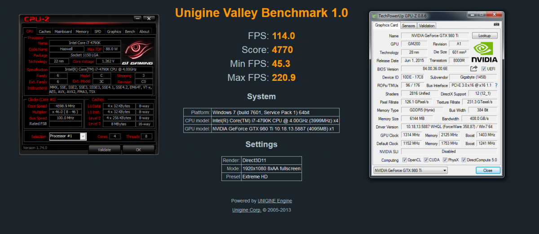The image size is (539, 234).
Task: Minimize the CPU-Z window
Action: 138,18
